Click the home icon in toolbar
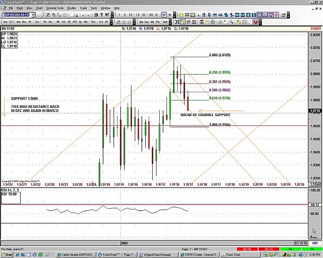This screenshot has width=323, height=258. click(x=118, y=22)
